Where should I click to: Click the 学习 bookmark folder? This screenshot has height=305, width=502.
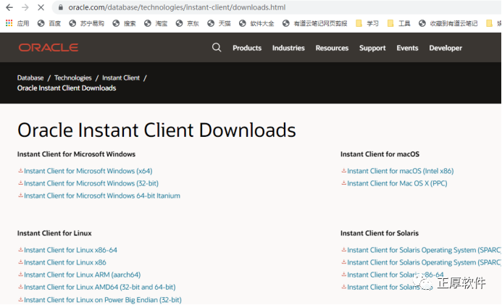click(x=368, y=23)
